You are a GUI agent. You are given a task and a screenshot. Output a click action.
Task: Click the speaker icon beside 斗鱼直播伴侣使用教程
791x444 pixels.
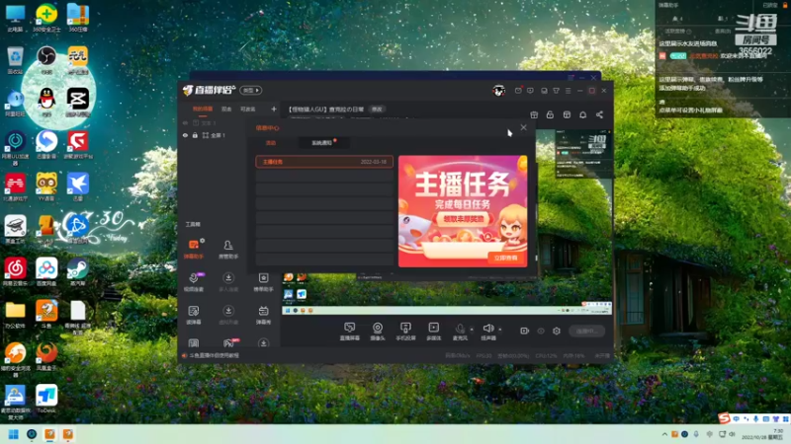(185, 355)
